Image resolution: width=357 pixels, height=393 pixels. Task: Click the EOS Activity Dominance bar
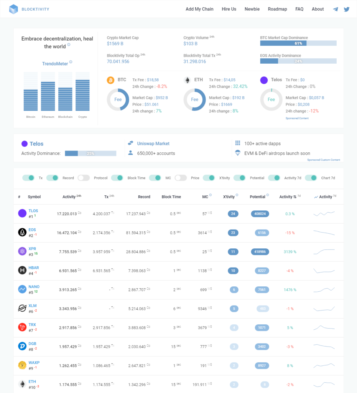click(x=298, y=61)
